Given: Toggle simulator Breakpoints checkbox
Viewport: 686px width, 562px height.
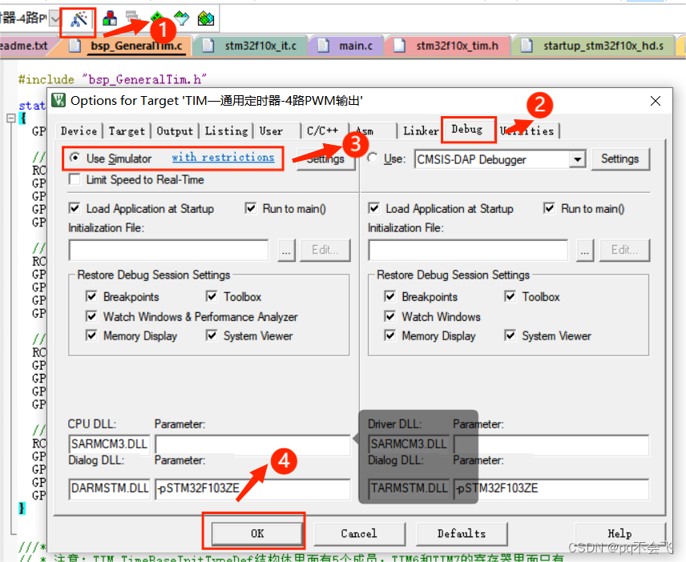Looking at the screenshot, I should pyautogui.click(x=91, y=296).
